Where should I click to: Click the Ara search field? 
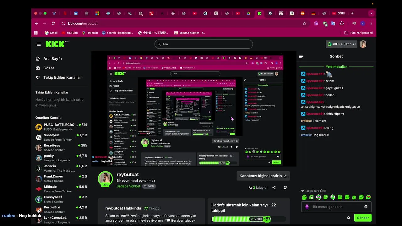coord(204,44)
